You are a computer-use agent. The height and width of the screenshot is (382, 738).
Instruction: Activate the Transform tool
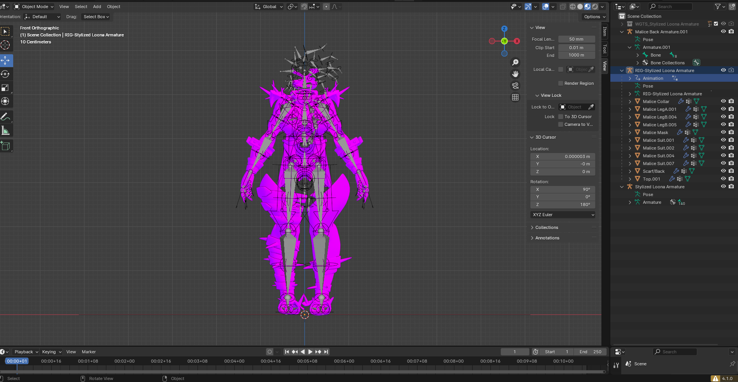click(x=5, y=102)
